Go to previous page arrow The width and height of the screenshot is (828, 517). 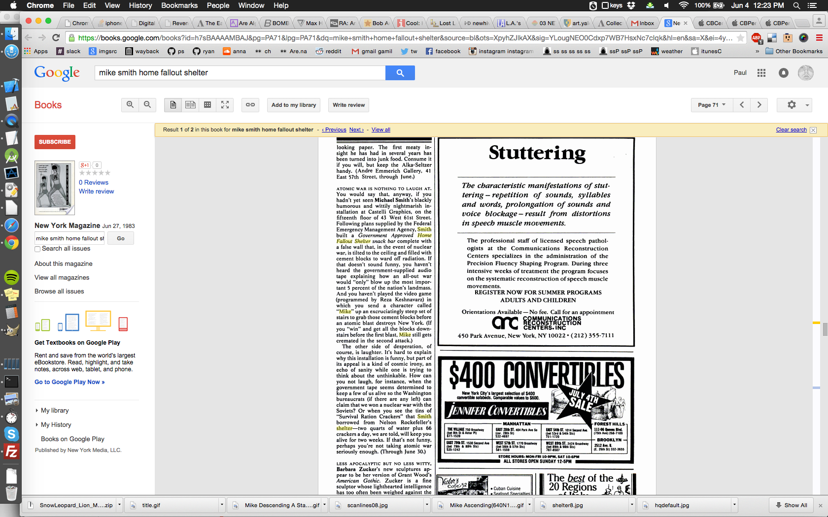[x=742, y=105]
